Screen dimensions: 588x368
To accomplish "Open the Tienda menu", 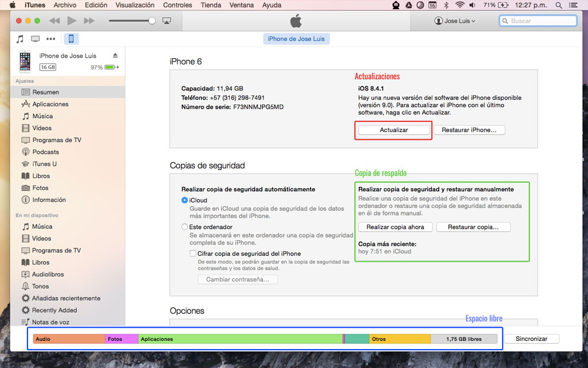I will coord(211,5).
